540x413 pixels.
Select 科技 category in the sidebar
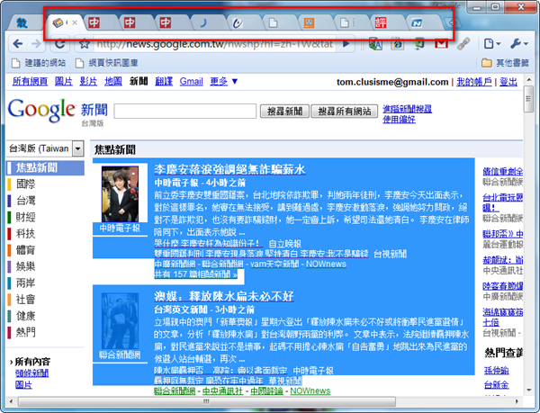coord(25,233)
